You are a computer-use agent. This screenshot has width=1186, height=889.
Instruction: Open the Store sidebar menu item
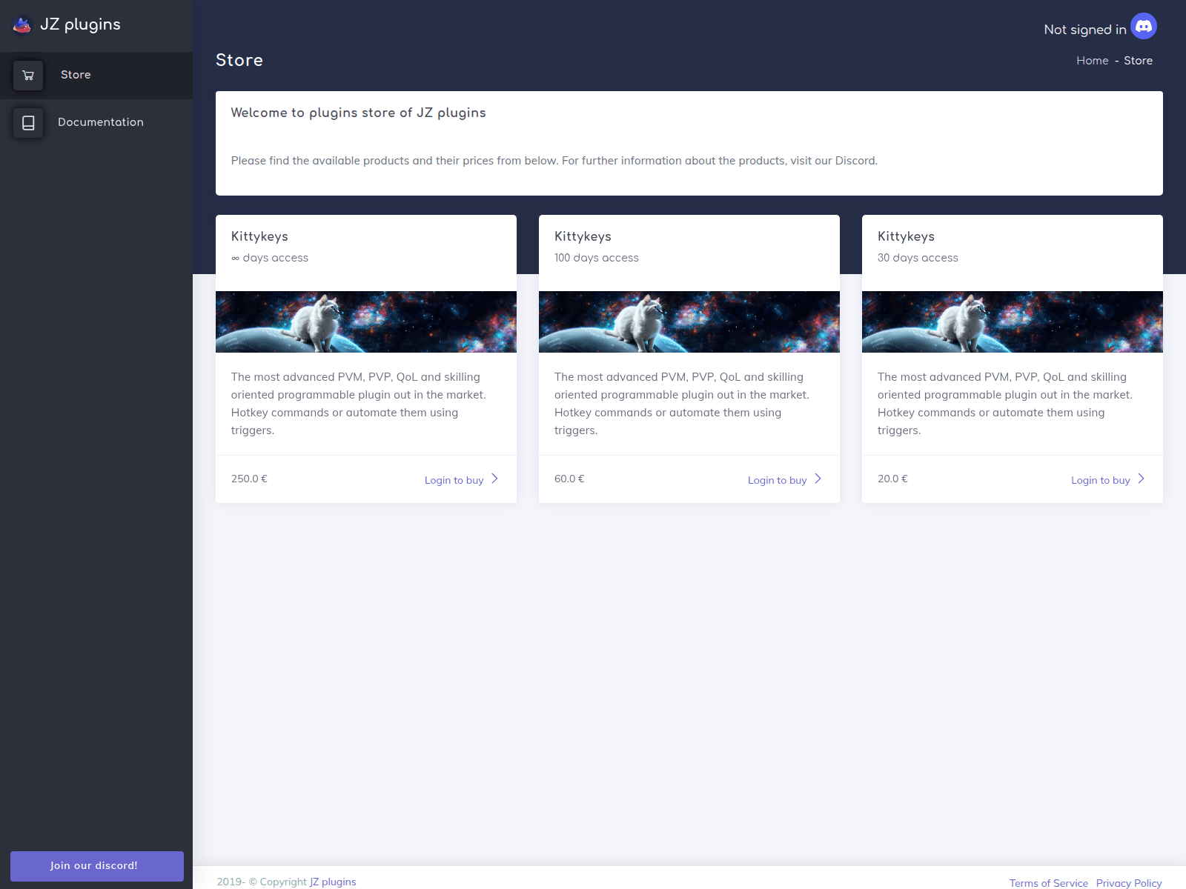point(96,75)
